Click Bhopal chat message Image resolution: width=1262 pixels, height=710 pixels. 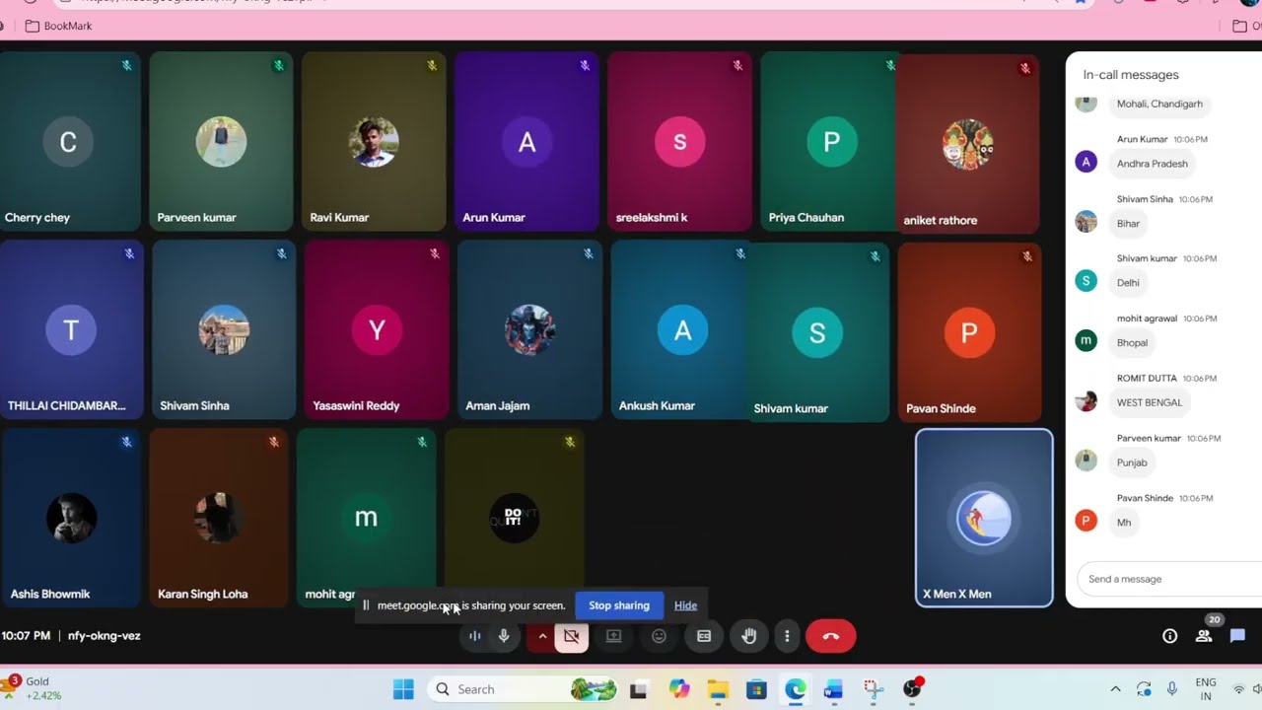pos(1132,343)
